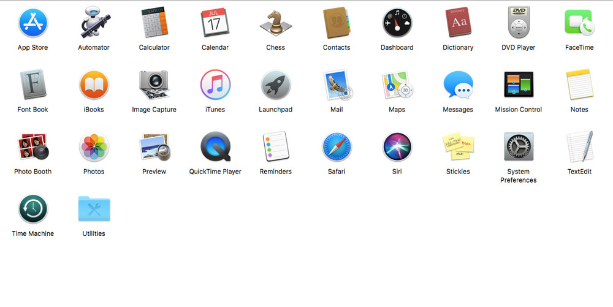Viewport: 613px width, 307px height.
Task: Click the "Stickies" text label
Action: [x=458, y=172]
